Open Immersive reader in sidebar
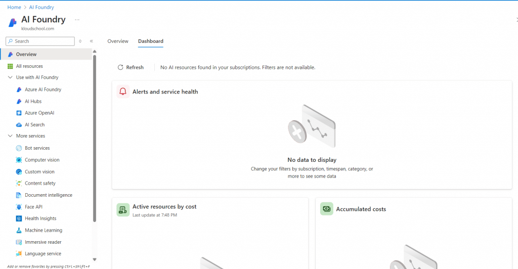Viewport: 518px width, 269px height. [x=43, y=242]
